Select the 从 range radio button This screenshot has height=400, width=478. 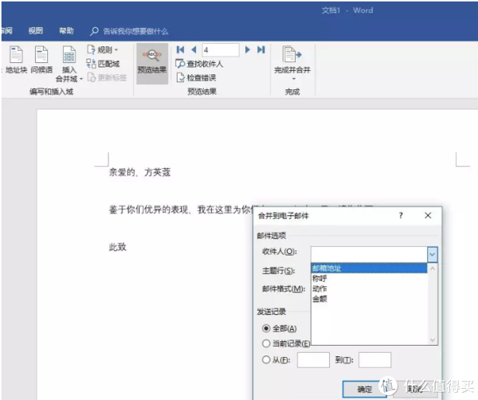point(266,360)
